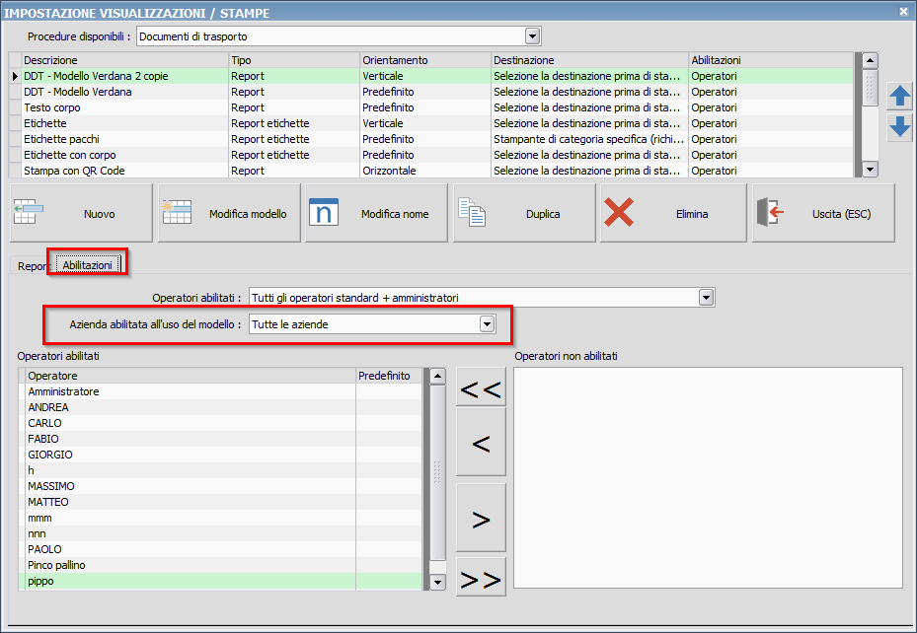Click the Orientamento column header
Viewport: 917px width, 633px height.
pyautogui.click(x=425, y=60)
